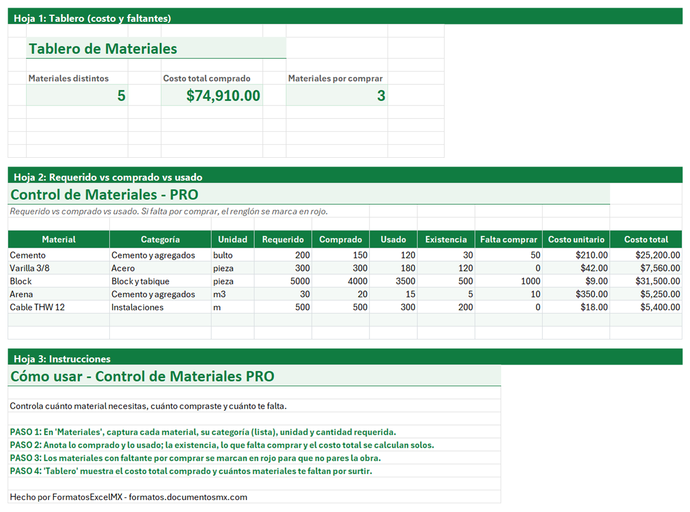
Task: Select the 'Categoría' column header
Action: pyautogui.click(x=161, y=239)
